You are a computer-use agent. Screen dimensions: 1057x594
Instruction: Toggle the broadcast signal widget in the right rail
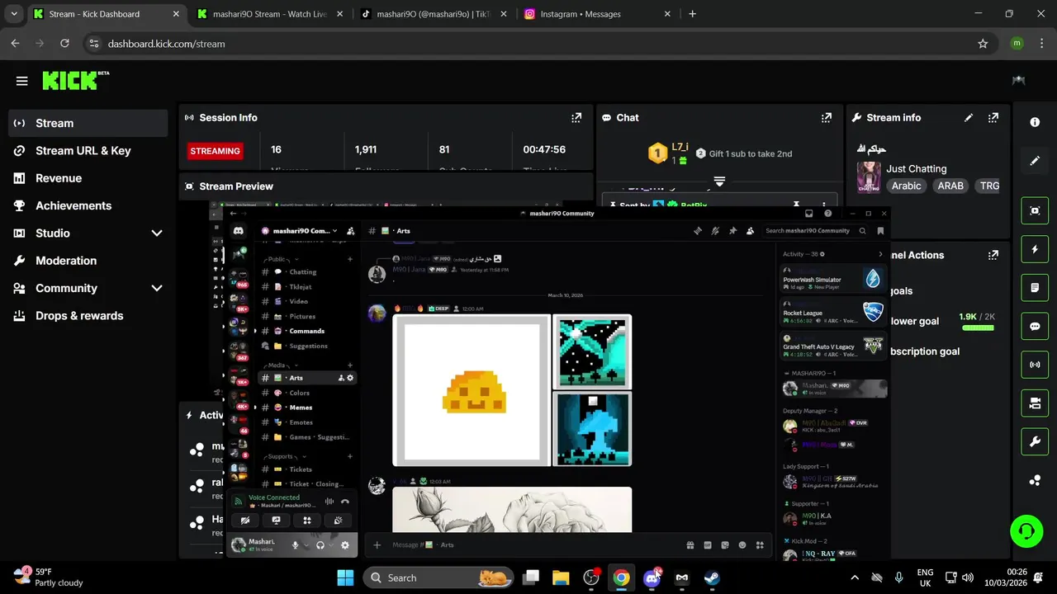[1035, 365]
